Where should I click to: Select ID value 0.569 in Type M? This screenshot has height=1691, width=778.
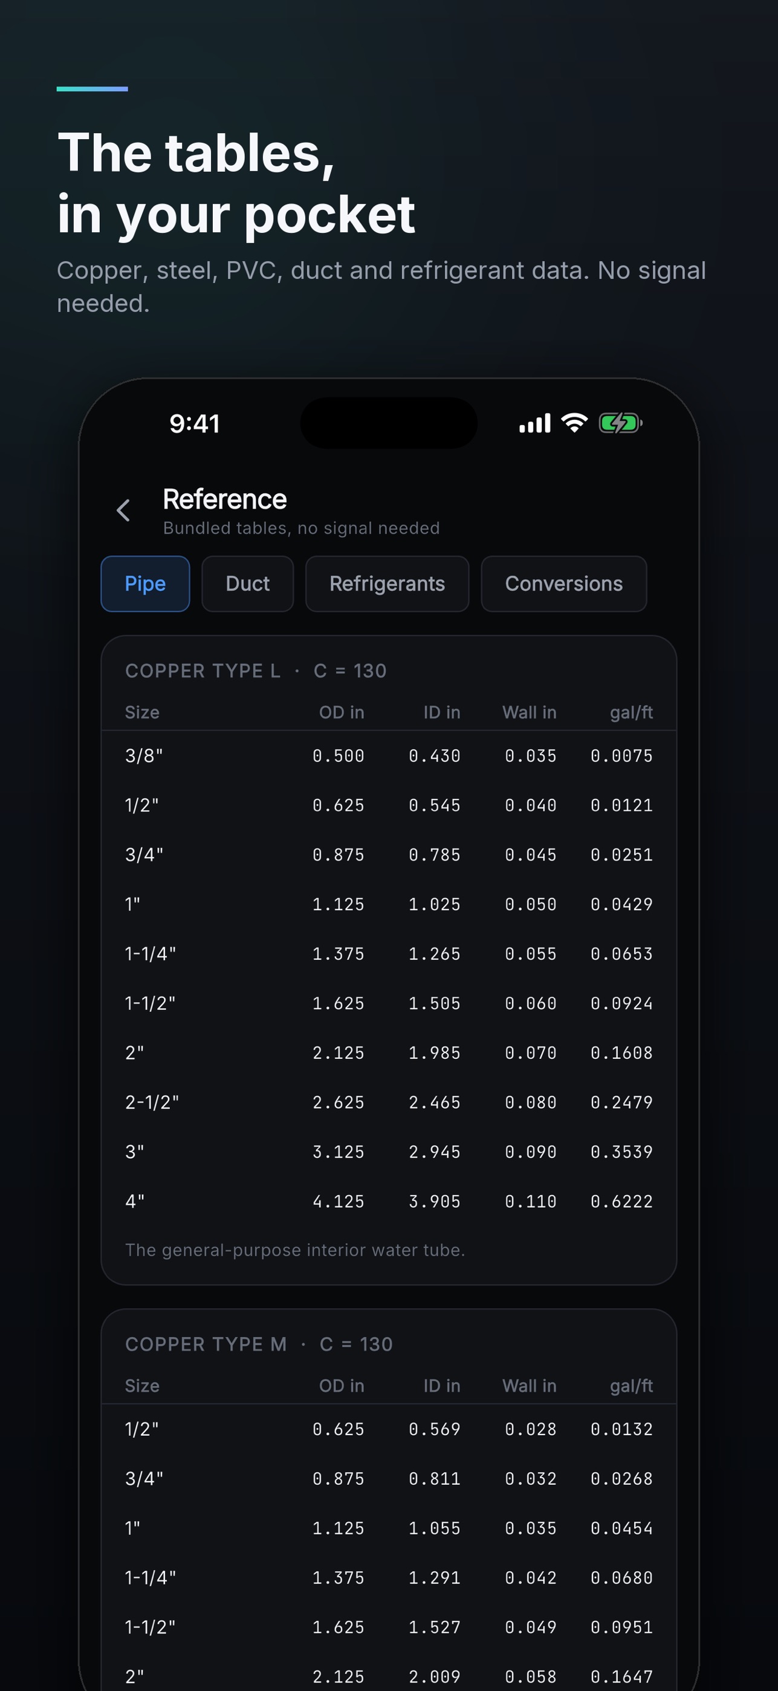pyautogui.click(x=434, y=1429)
